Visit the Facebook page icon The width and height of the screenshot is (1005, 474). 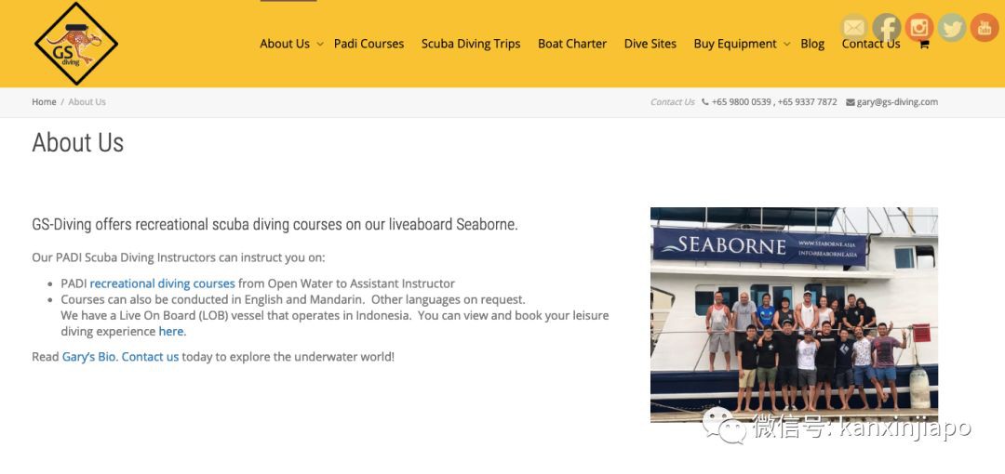[x=886, y=28]
